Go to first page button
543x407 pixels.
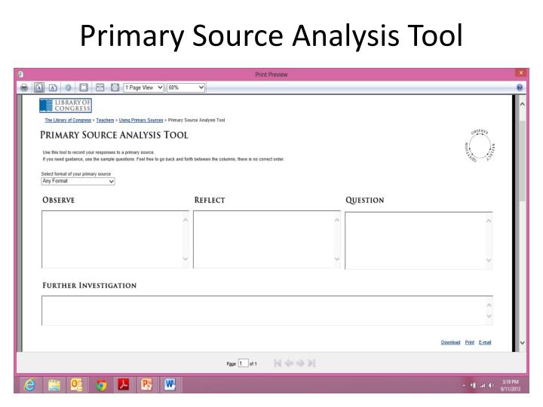[x=278, y=363]
